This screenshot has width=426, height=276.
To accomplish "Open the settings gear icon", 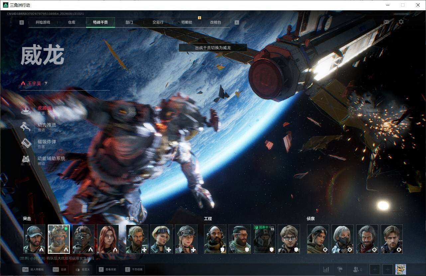I will coord(401,22).
